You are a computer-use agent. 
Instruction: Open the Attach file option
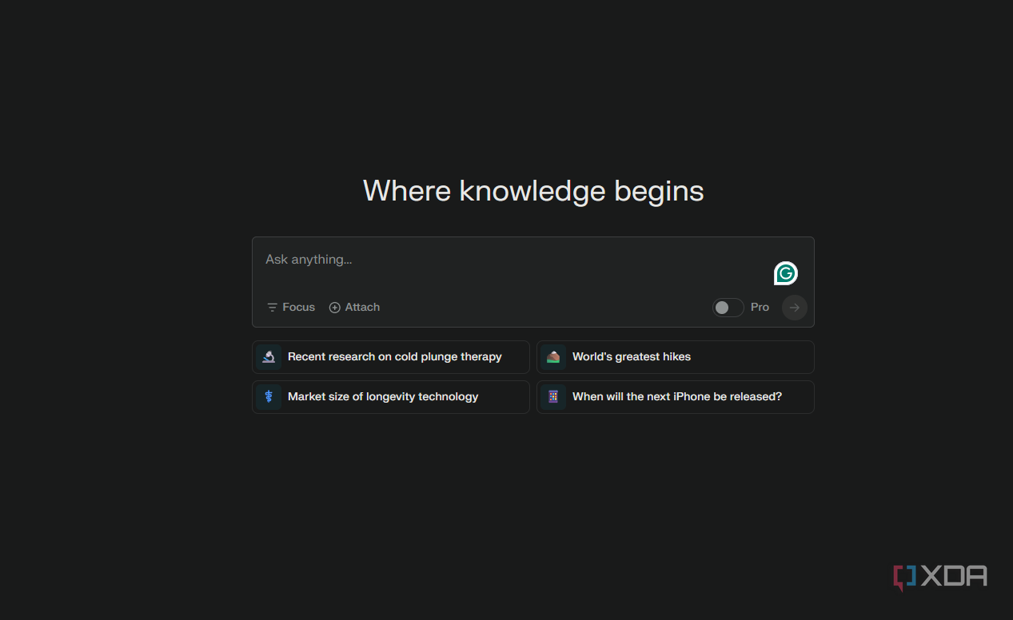click(x=355, y=308)
